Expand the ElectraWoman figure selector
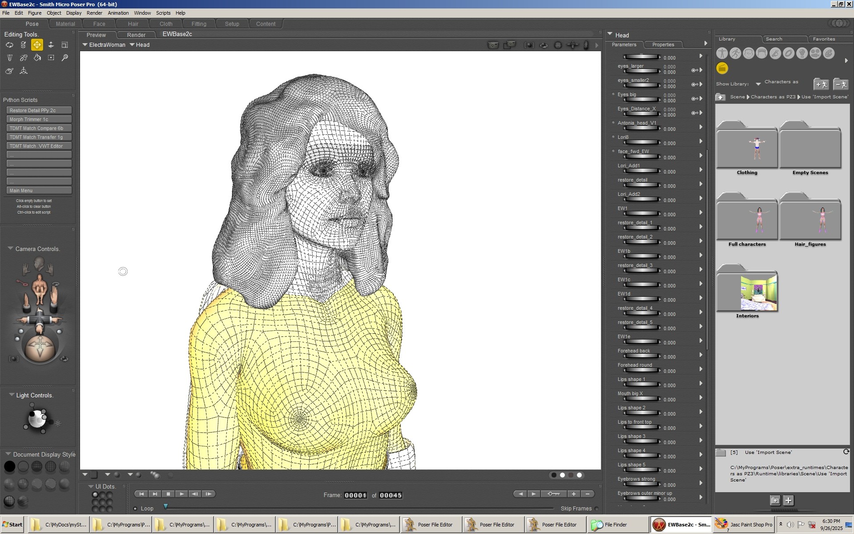The height and width of the screenshot is (534, 854). pos(104,44)
